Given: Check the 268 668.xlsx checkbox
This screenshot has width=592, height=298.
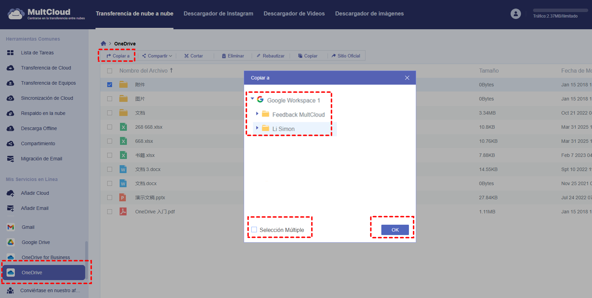Looking at the screenshot, I should coord(110,127).
